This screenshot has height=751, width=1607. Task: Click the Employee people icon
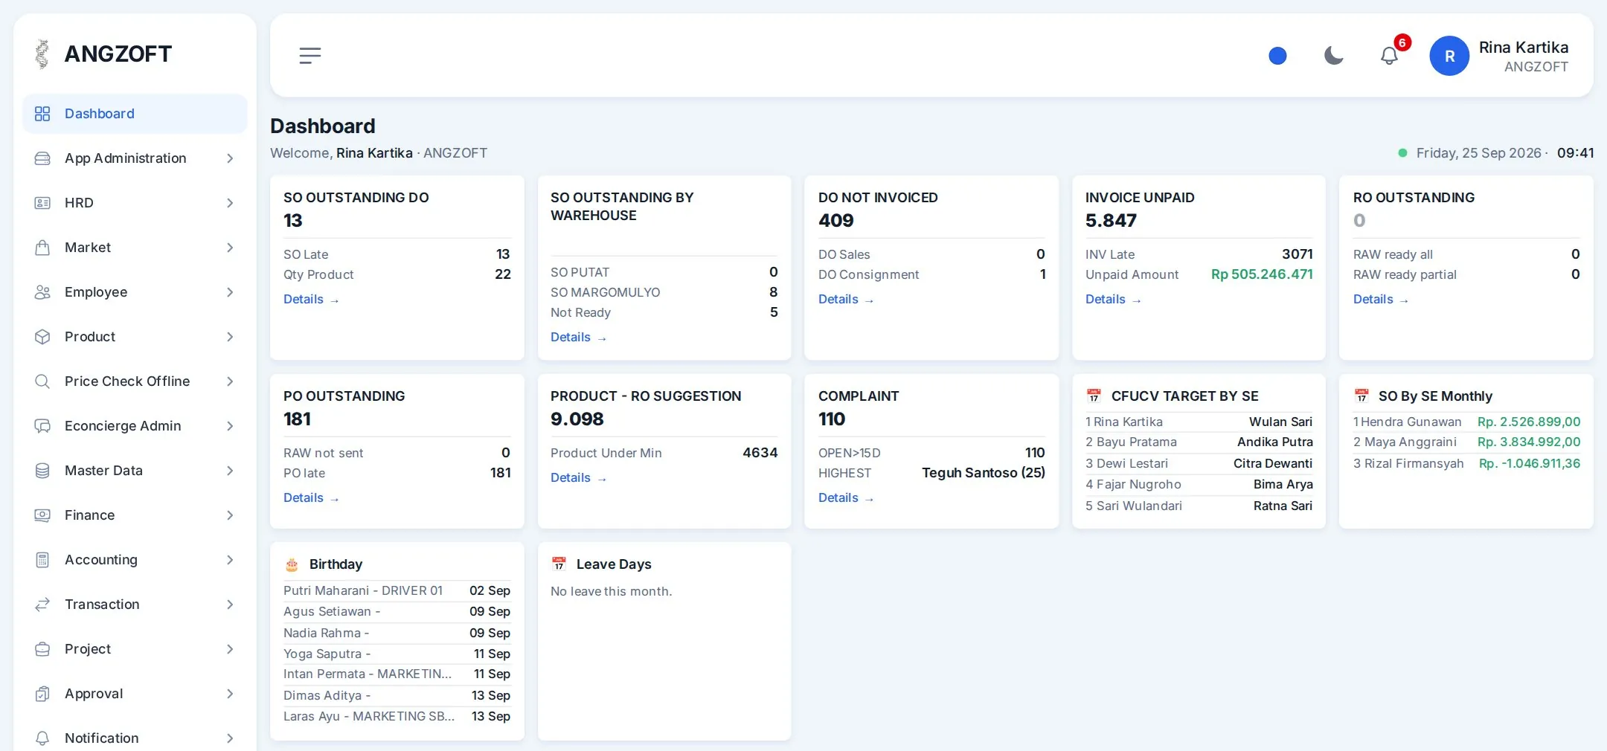pos(42,292)
